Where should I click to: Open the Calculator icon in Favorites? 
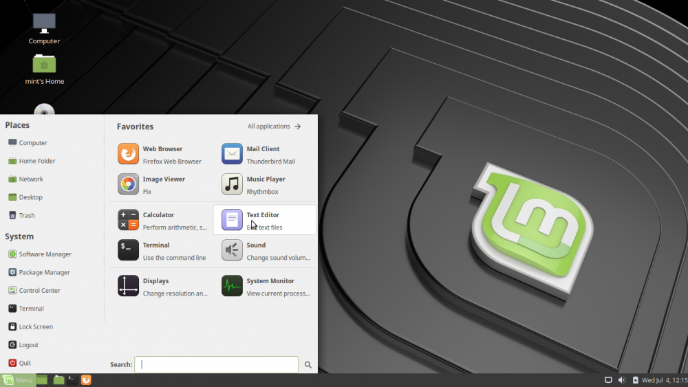tap(128, 220)
